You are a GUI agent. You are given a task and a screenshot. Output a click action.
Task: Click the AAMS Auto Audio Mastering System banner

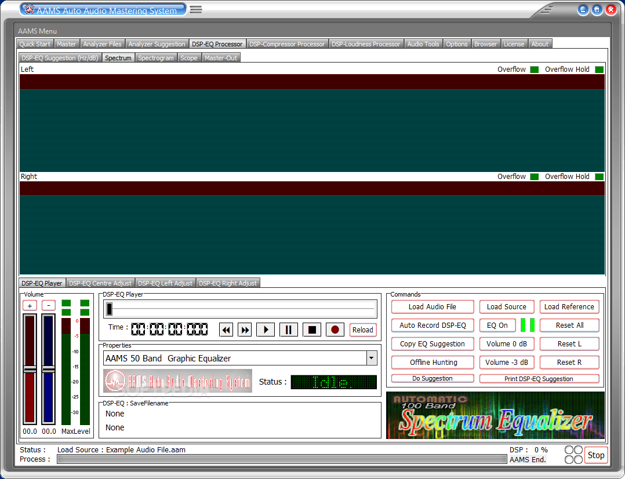178,381
